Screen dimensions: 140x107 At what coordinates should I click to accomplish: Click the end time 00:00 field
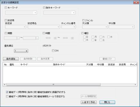65,38
